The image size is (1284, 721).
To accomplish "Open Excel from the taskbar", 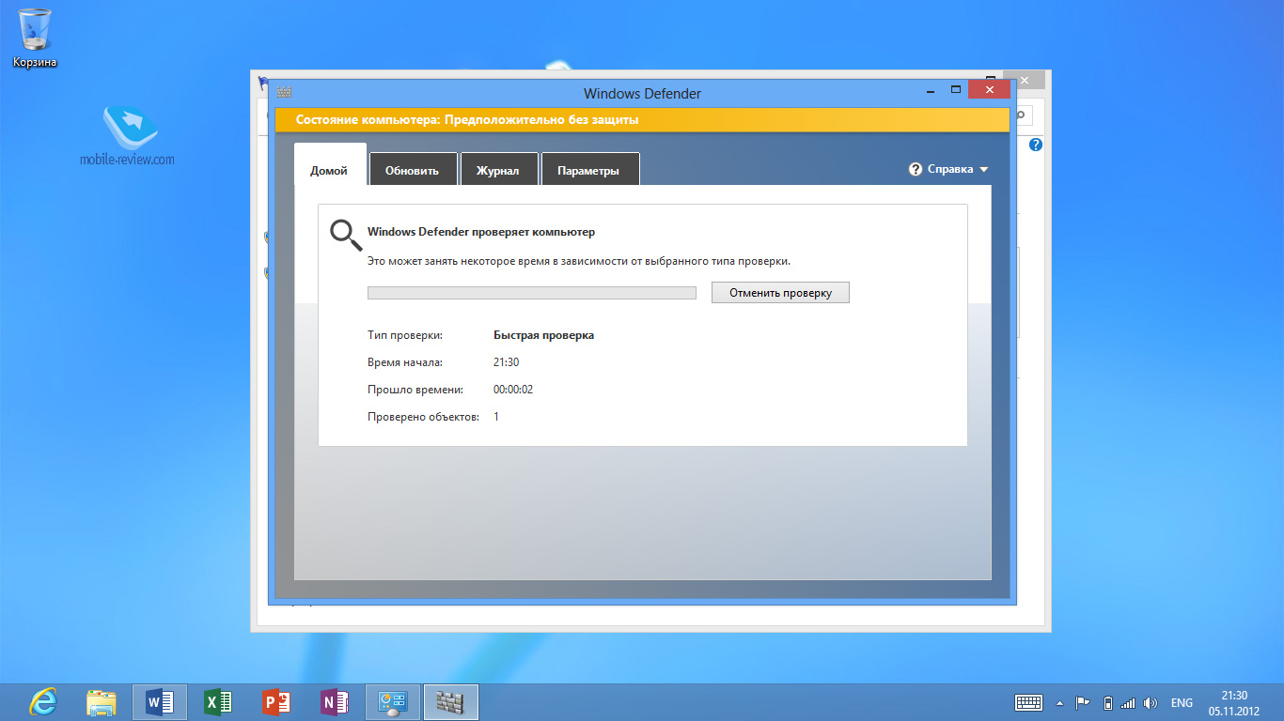I will pyautogui.click(x=218, y=702).
